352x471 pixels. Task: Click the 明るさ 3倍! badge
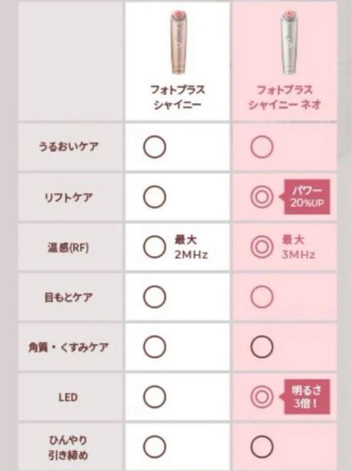[x=307, y=396]
